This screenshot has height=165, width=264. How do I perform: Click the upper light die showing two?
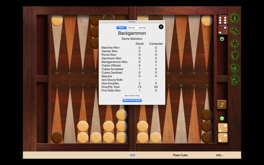(x=222, y=128)
